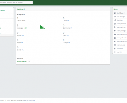Click the Statistics bar chart icon
This screenshot has height=103, width=127.
pos(115,20)
